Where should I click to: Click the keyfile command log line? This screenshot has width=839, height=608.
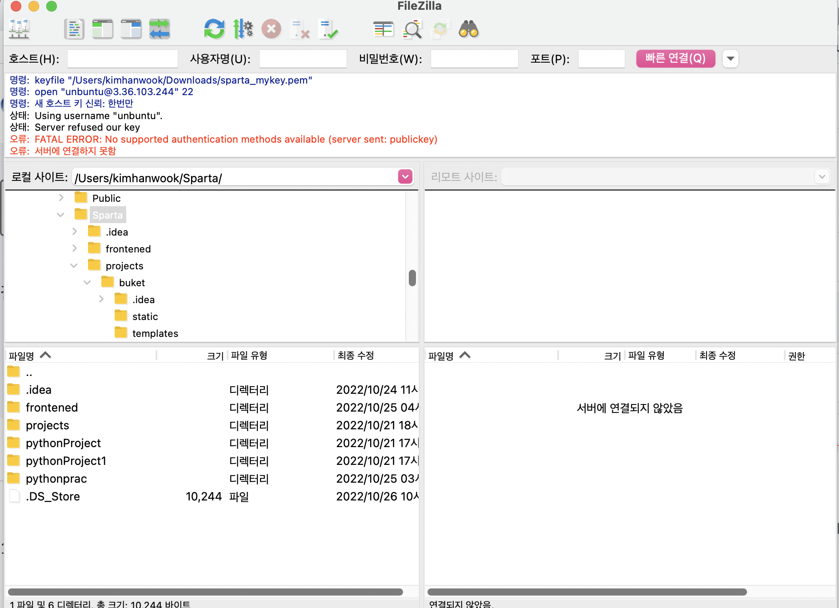point(173,80)
